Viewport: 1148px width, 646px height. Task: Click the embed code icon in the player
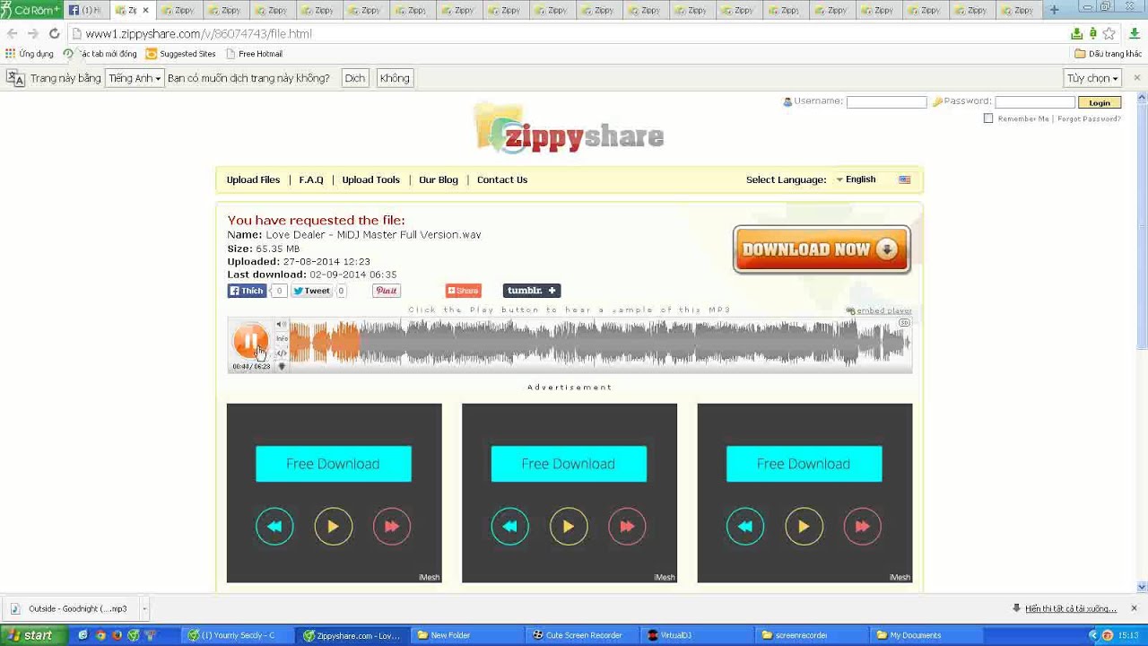pos(282,353)
